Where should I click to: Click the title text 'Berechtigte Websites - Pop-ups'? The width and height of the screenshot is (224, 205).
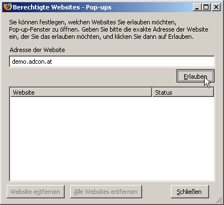(62, 7)
